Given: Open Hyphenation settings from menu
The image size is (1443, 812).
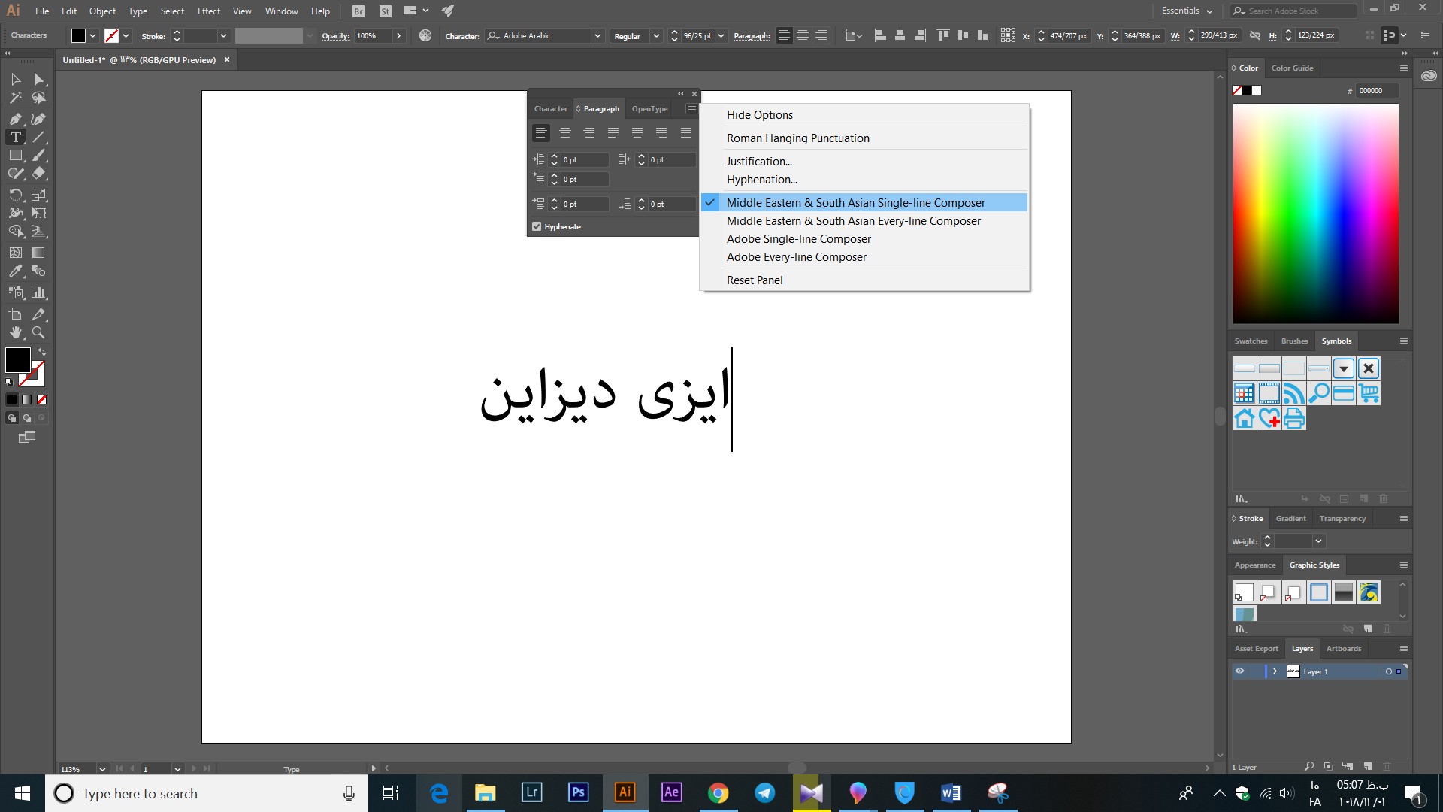Looking at the screenshot, I should (761, 180).
